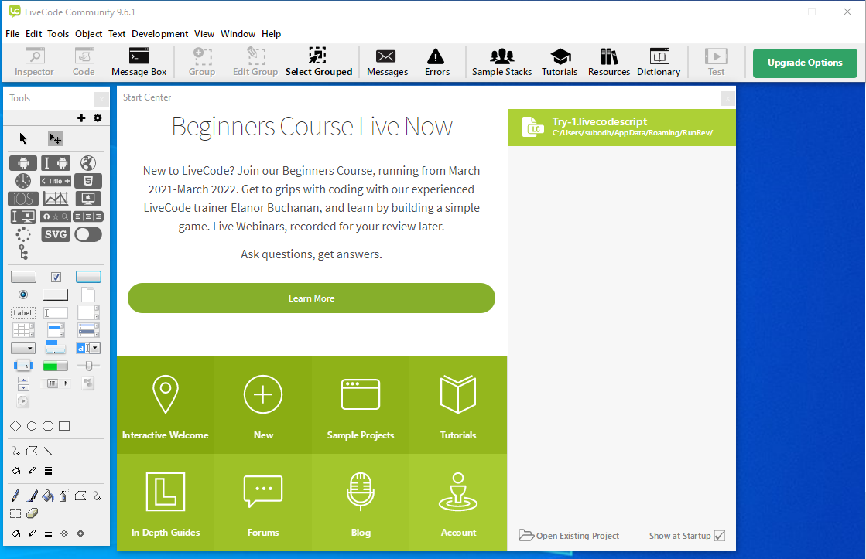Open the Message Box from toolbar
This screenshot has width=866, height=559.
click(x=139, y=62)
